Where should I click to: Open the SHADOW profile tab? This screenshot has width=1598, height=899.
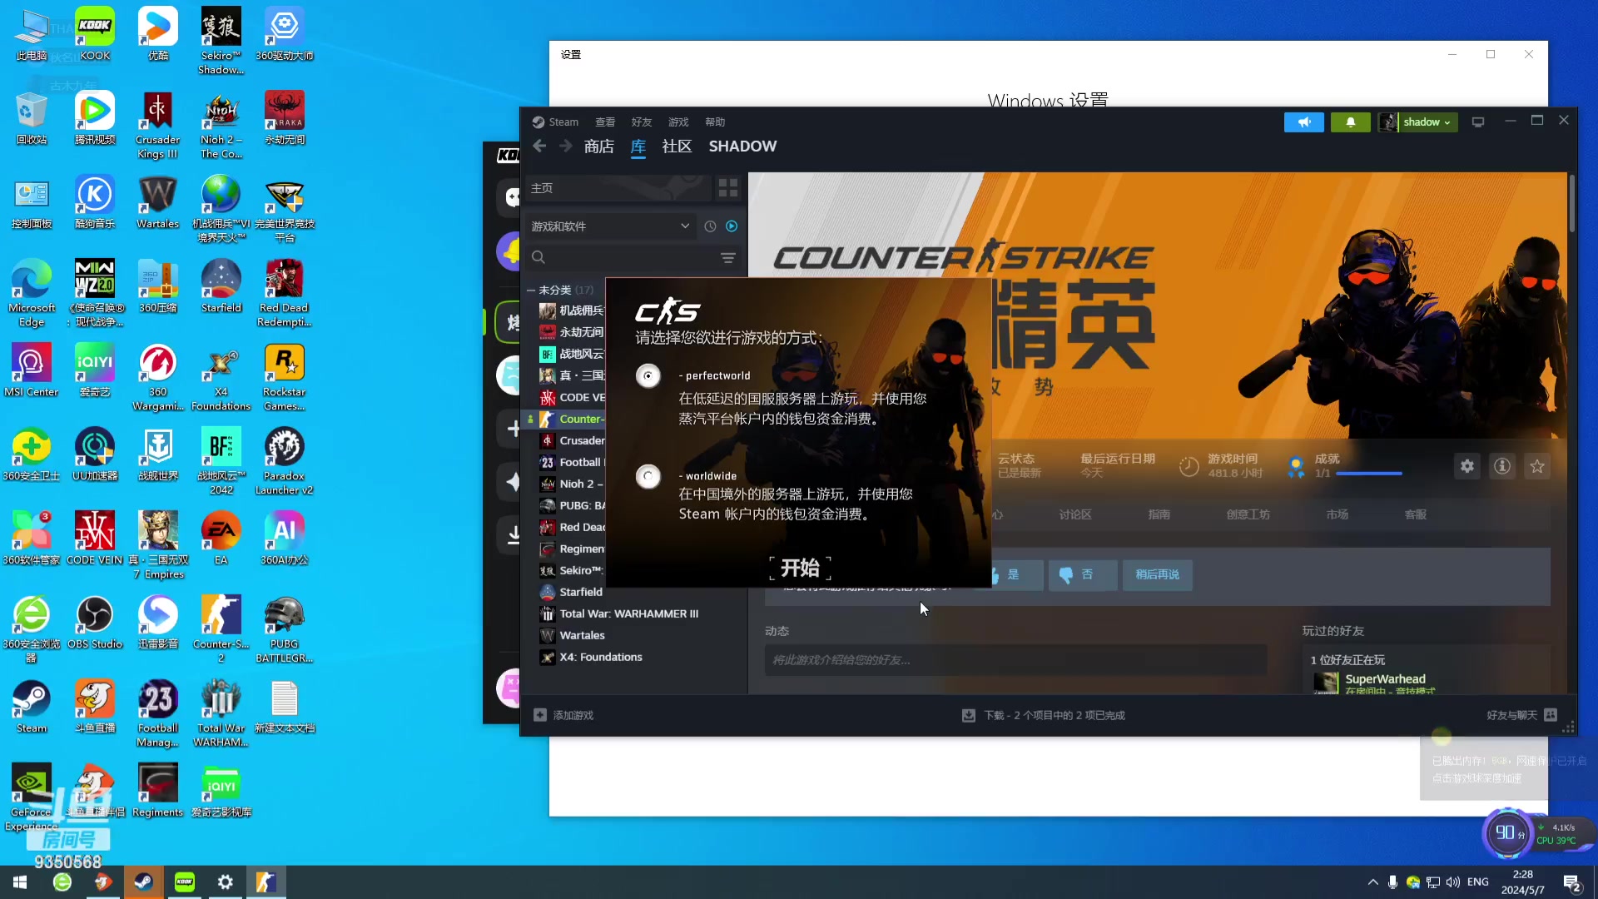tap(742, 147)
